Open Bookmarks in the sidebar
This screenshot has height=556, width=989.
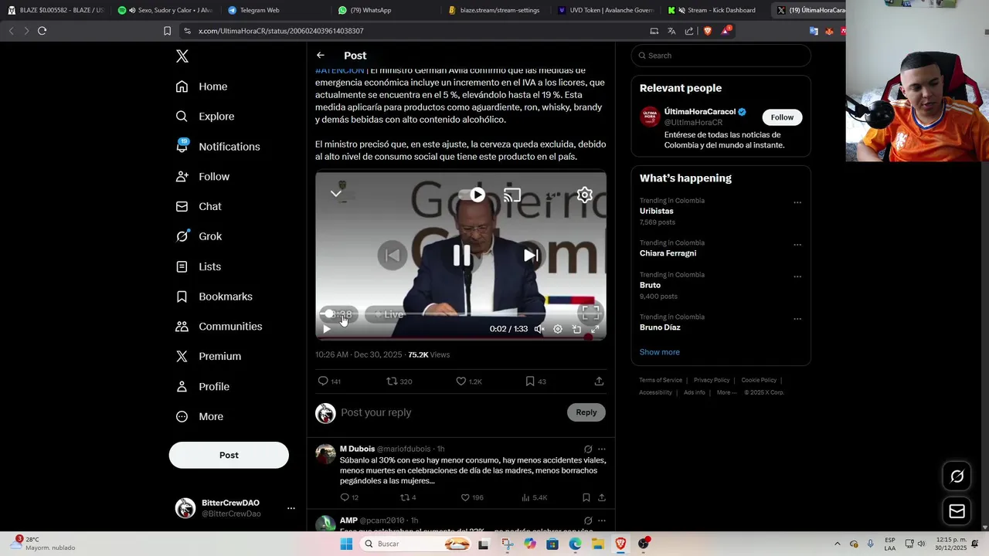[214, 297]
